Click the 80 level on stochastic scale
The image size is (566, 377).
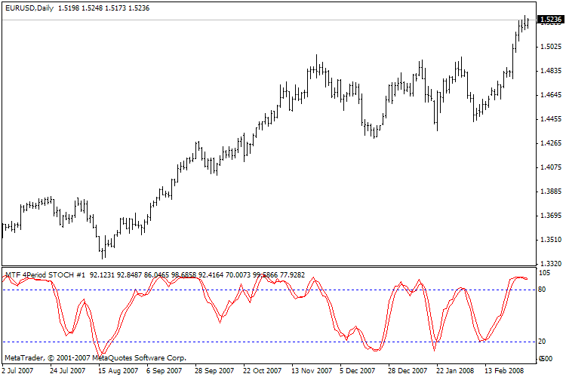[x=542, y=290]
